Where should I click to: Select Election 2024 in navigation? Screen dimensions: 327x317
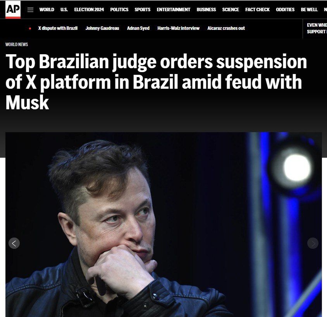click(x=89, y=10)
